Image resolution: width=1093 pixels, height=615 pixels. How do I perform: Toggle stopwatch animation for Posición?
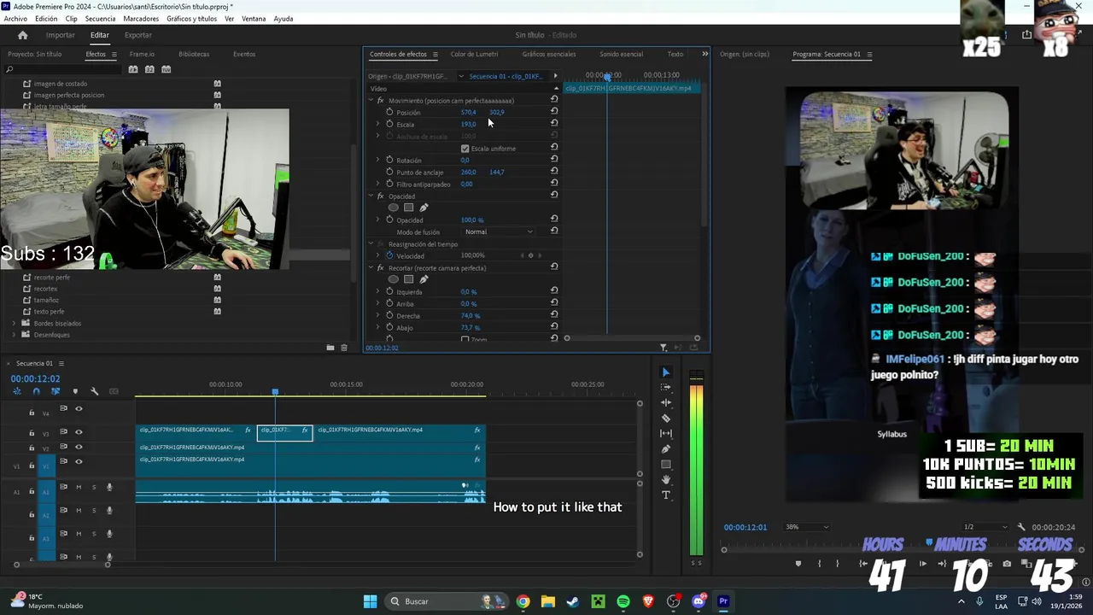[x=389, y=112]
